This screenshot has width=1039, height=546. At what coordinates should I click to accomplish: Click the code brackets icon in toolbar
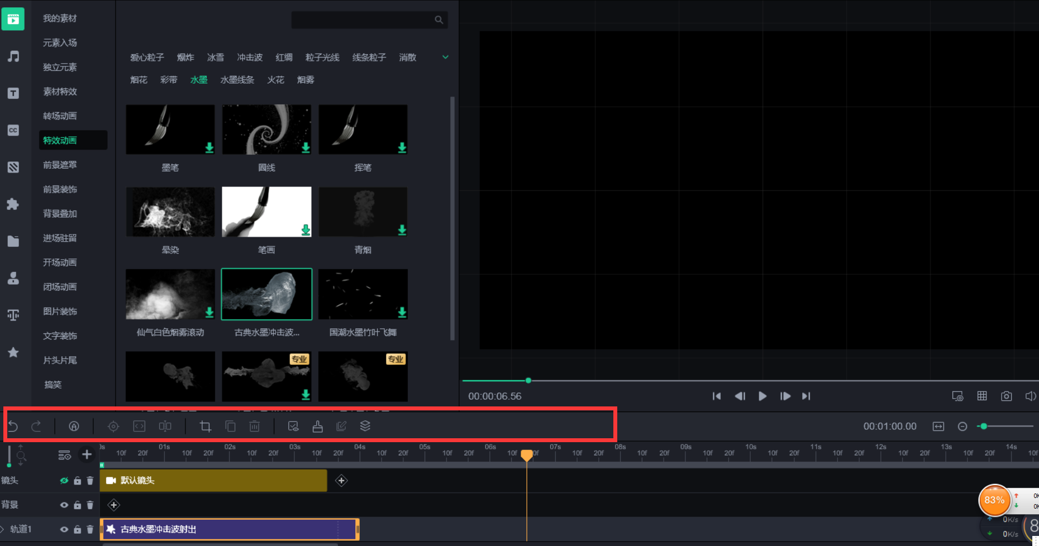[x=139, y=427]
